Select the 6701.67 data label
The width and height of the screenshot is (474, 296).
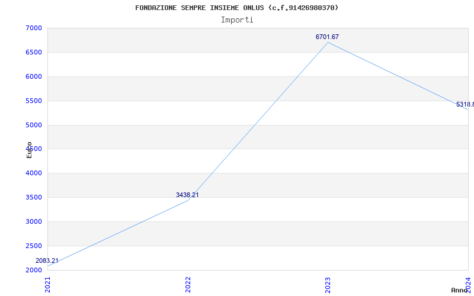328,37
